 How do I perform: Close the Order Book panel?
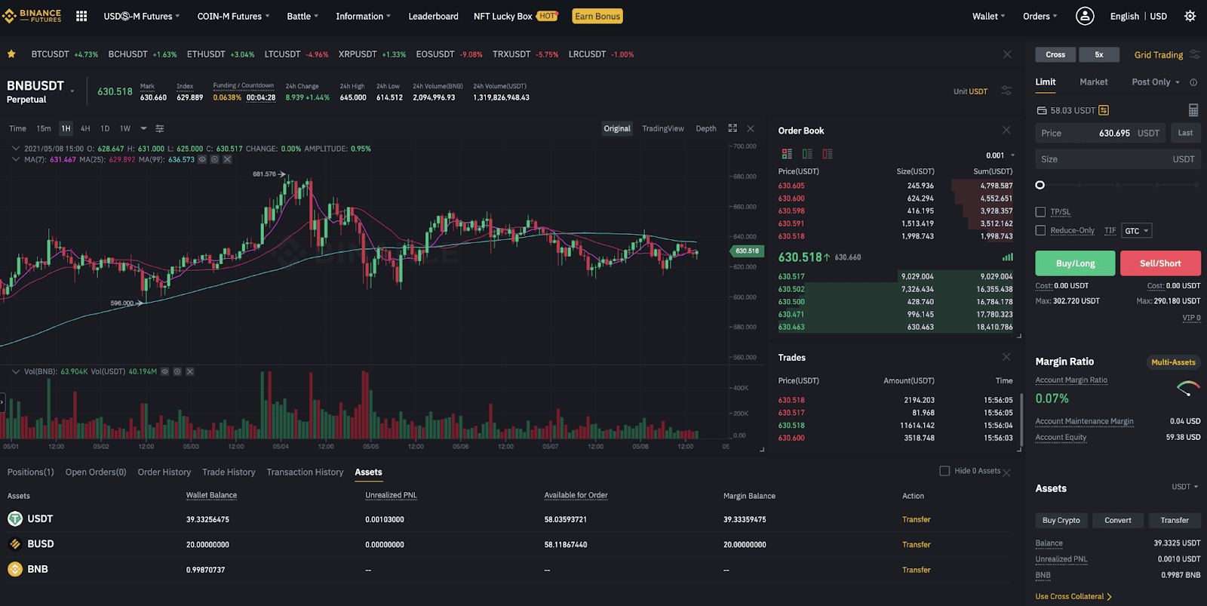click(1006, 131)
